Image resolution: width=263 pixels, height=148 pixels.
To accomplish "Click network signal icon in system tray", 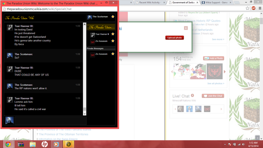I will pos(239,144).
